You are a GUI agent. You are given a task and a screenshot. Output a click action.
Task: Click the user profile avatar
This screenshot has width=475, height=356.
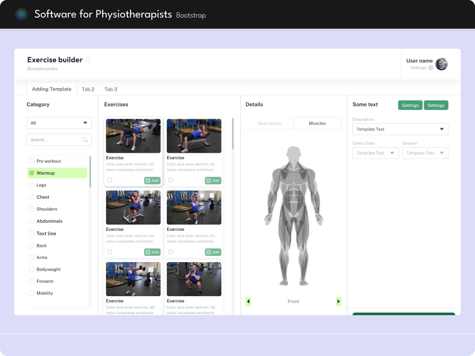pyautogui.click(x=441, y=64)
